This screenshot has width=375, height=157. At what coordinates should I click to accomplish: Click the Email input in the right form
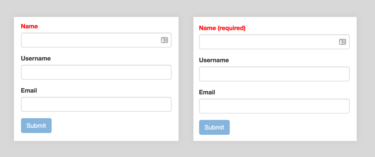[x=274, y=106]
